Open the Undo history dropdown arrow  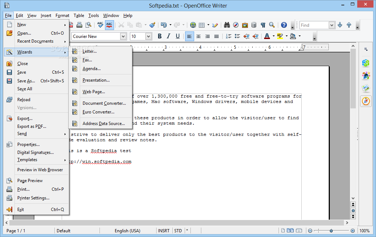[x=170, y=25]
